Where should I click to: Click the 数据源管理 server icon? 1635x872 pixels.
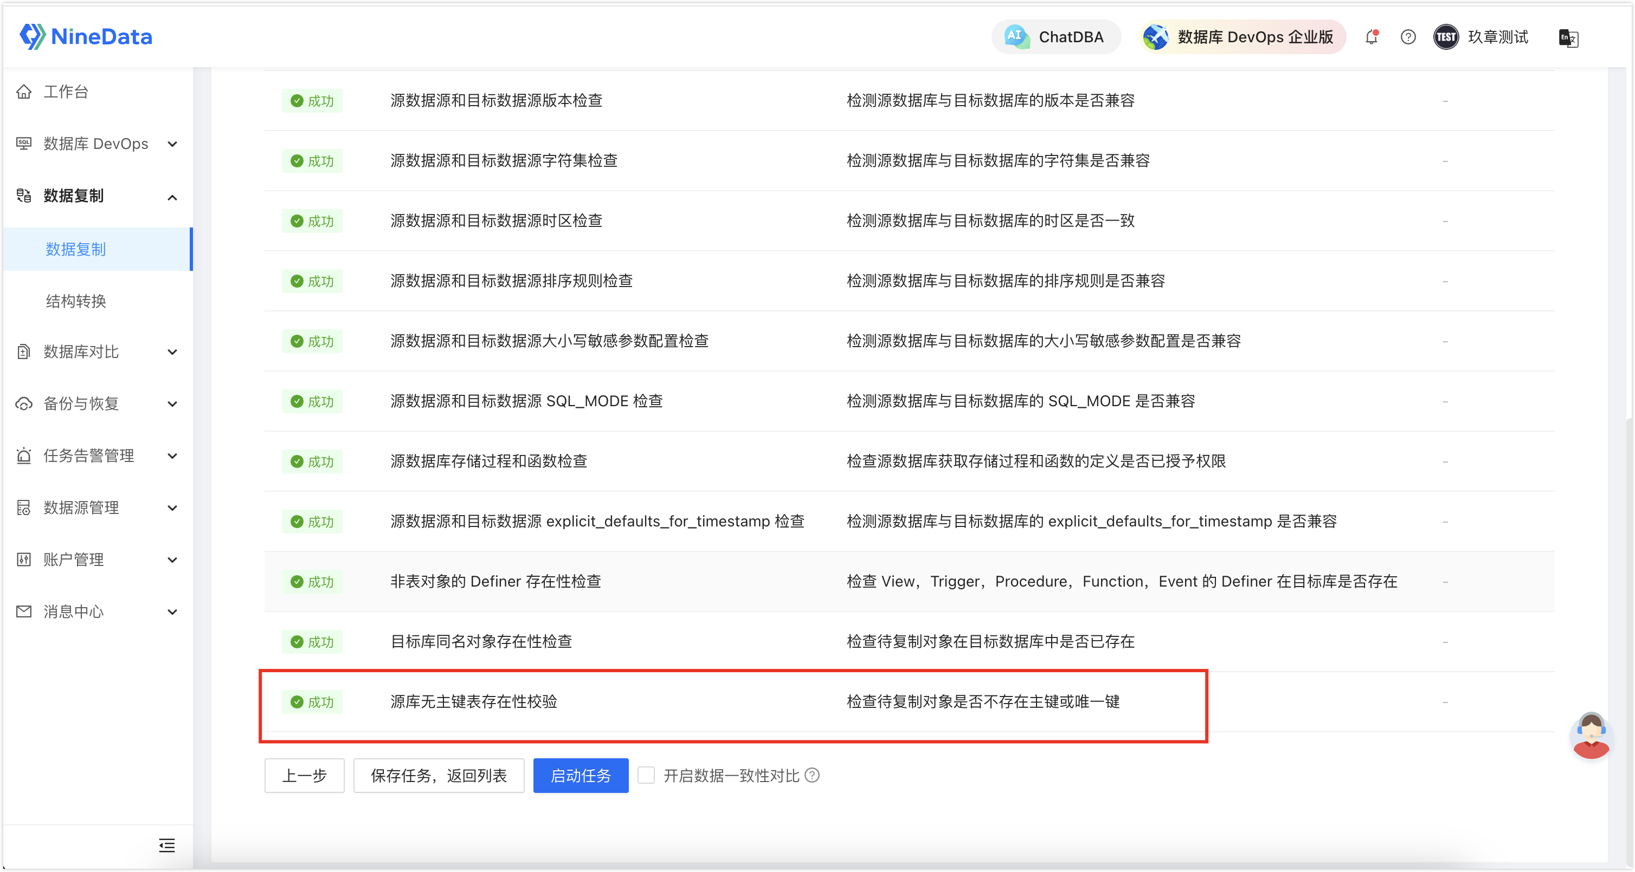point(24,508)
